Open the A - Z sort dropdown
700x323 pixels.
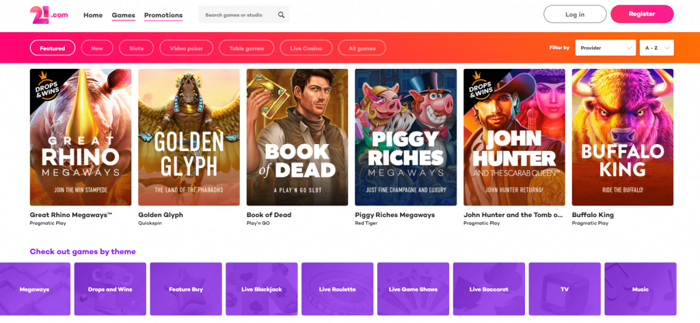point(657,48)
